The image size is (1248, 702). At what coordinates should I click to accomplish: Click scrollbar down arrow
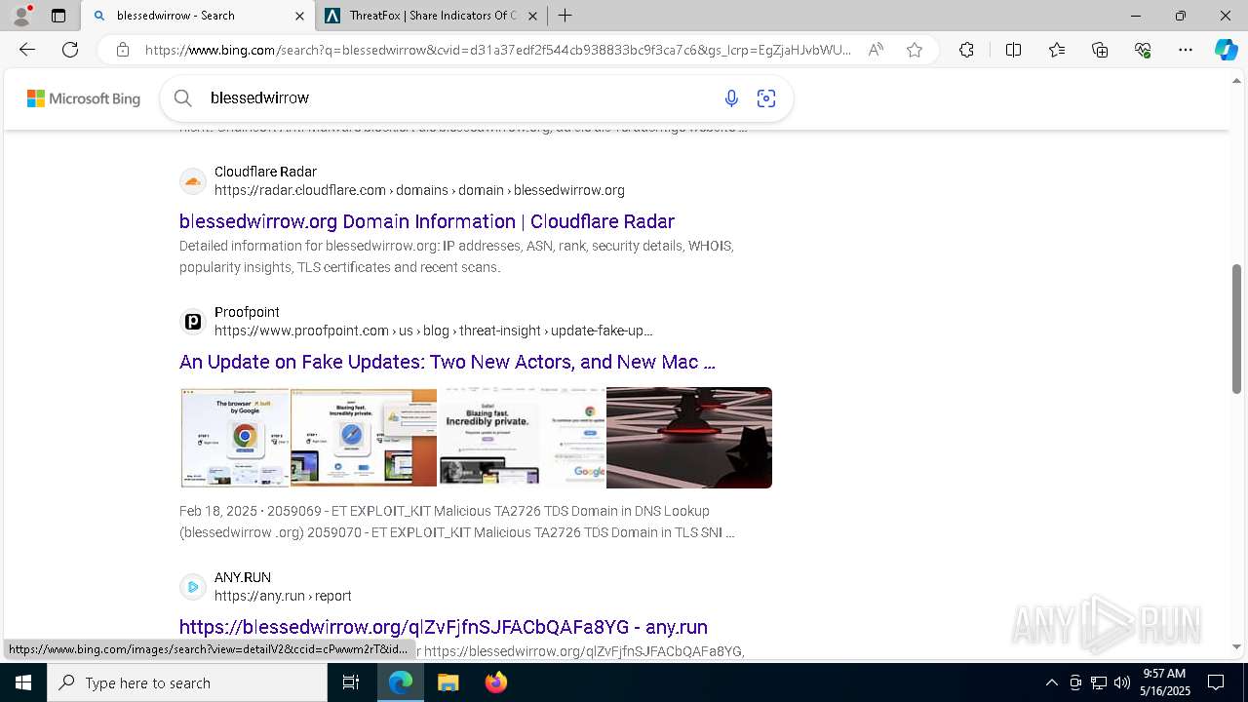click(1237, 646)
